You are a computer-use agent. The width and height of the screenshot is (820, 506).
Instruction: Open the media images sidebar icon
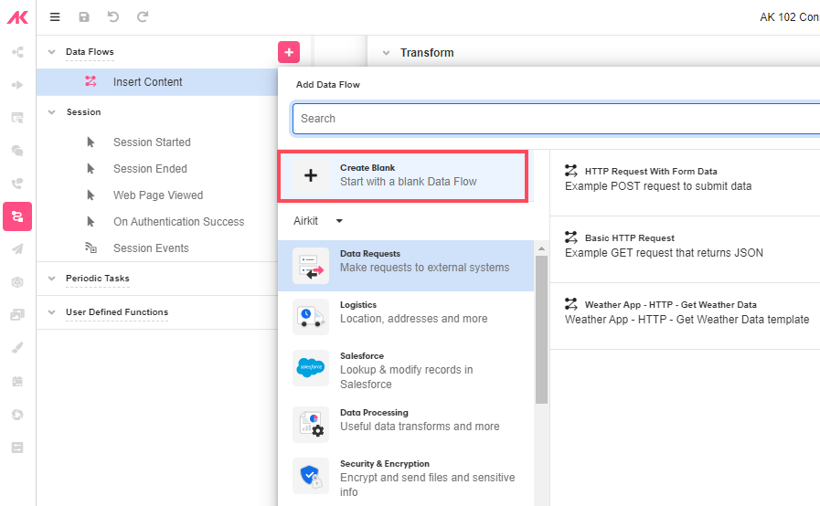[x=17, y=315]
